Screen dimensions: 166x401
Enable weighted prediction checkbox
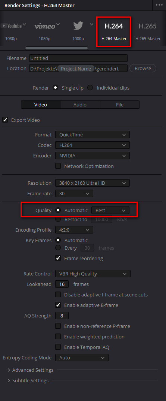(58, 337)
